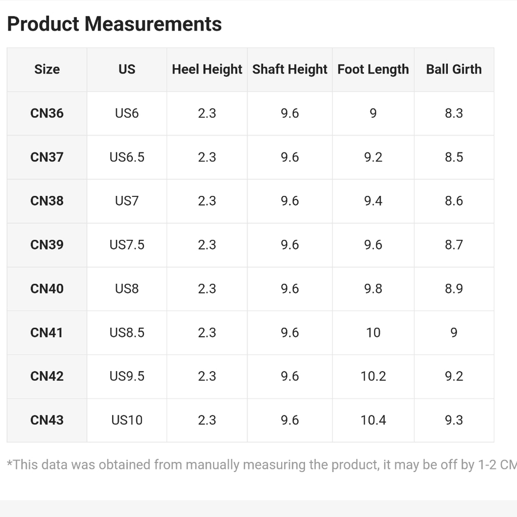Select the CN42 size row label
This screenshot has height=517, width=517.
point(47,376)
